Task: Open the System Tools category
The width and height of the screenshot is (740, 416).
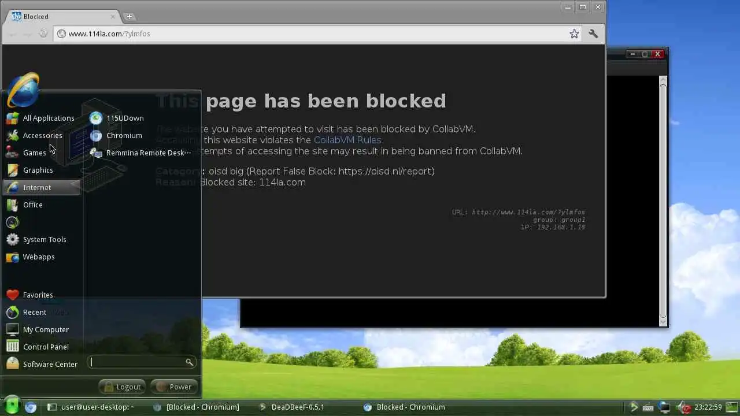Action: tap(42, 239)
